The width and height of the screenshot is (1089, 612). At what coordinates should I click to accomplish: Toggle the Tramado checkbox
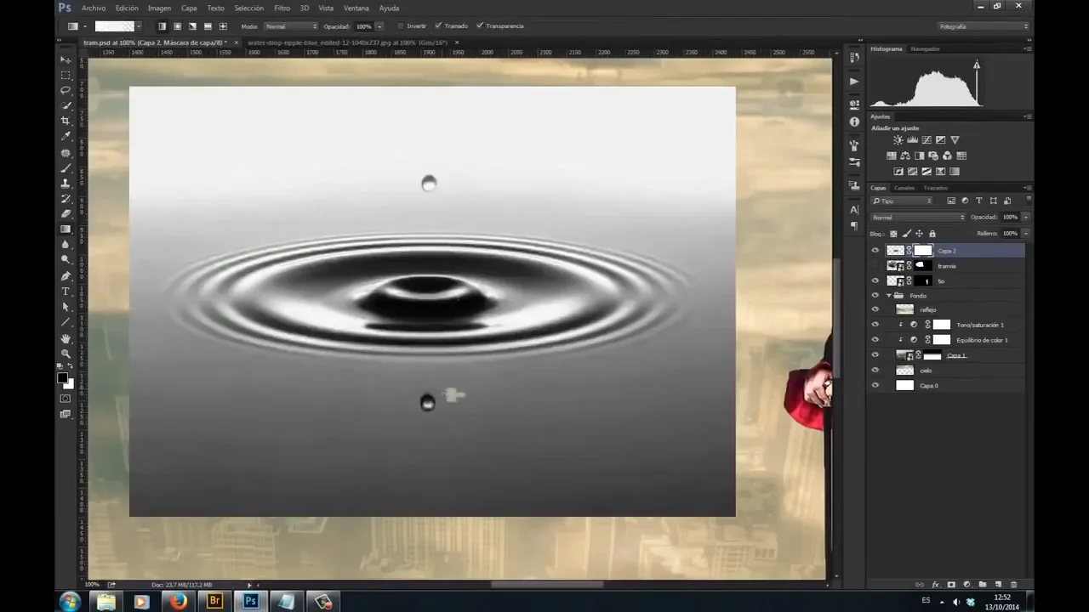point(438,26)
